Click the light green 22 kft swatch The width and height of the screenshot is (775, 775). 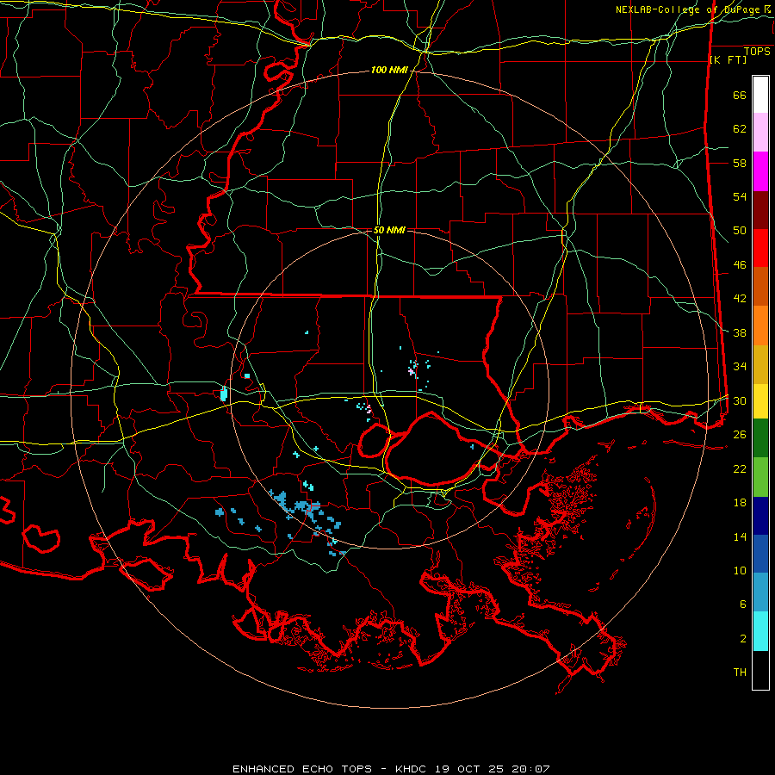[x=760, y=477]
